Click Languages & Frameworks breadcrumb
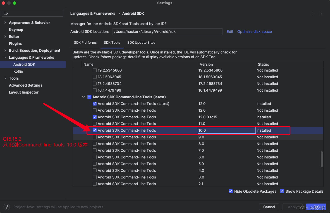This screenshot has width=330, height=213. tap(93, 13)
